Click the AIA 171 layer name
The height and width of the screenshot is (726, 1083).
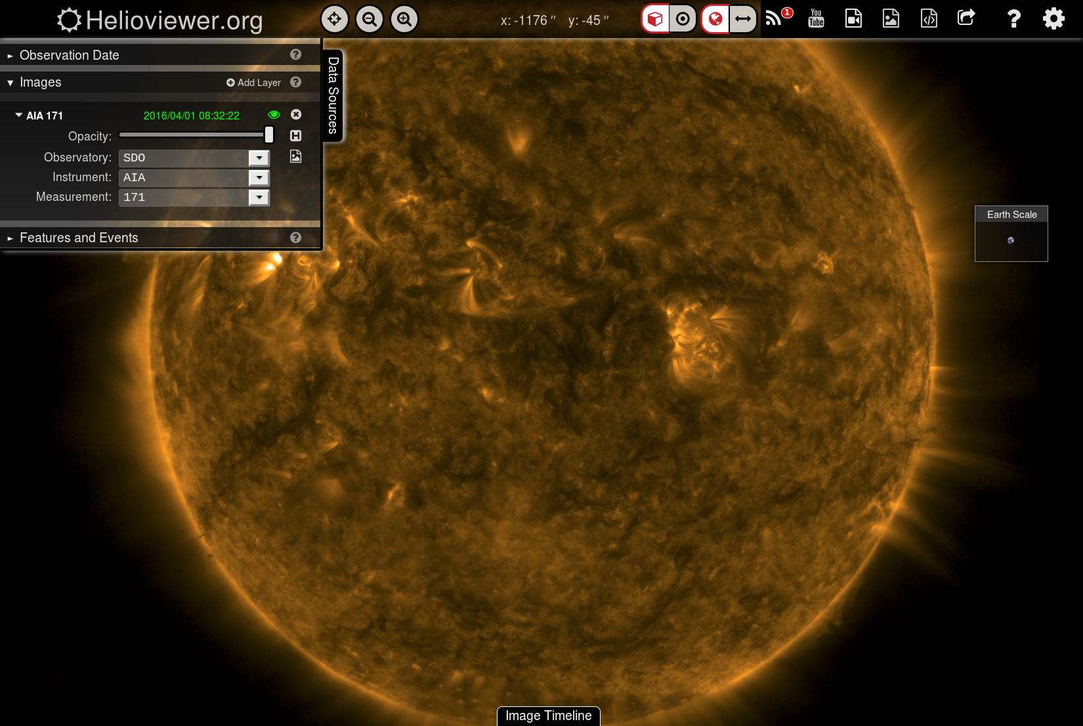coord(45,116)
